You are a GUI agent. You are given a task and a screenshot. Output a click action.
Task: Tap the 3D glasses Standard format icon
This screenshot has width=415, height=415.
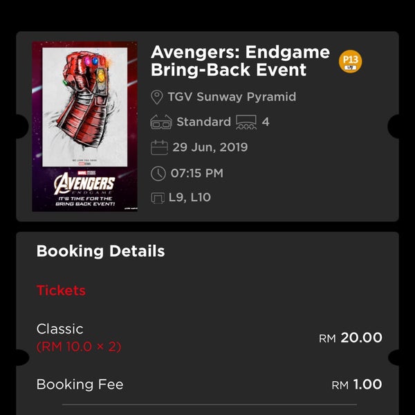coord(161,122)
